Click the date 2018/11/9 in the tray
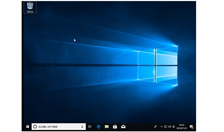This screenshot has width=224, height=132. (x=181, y=128)
